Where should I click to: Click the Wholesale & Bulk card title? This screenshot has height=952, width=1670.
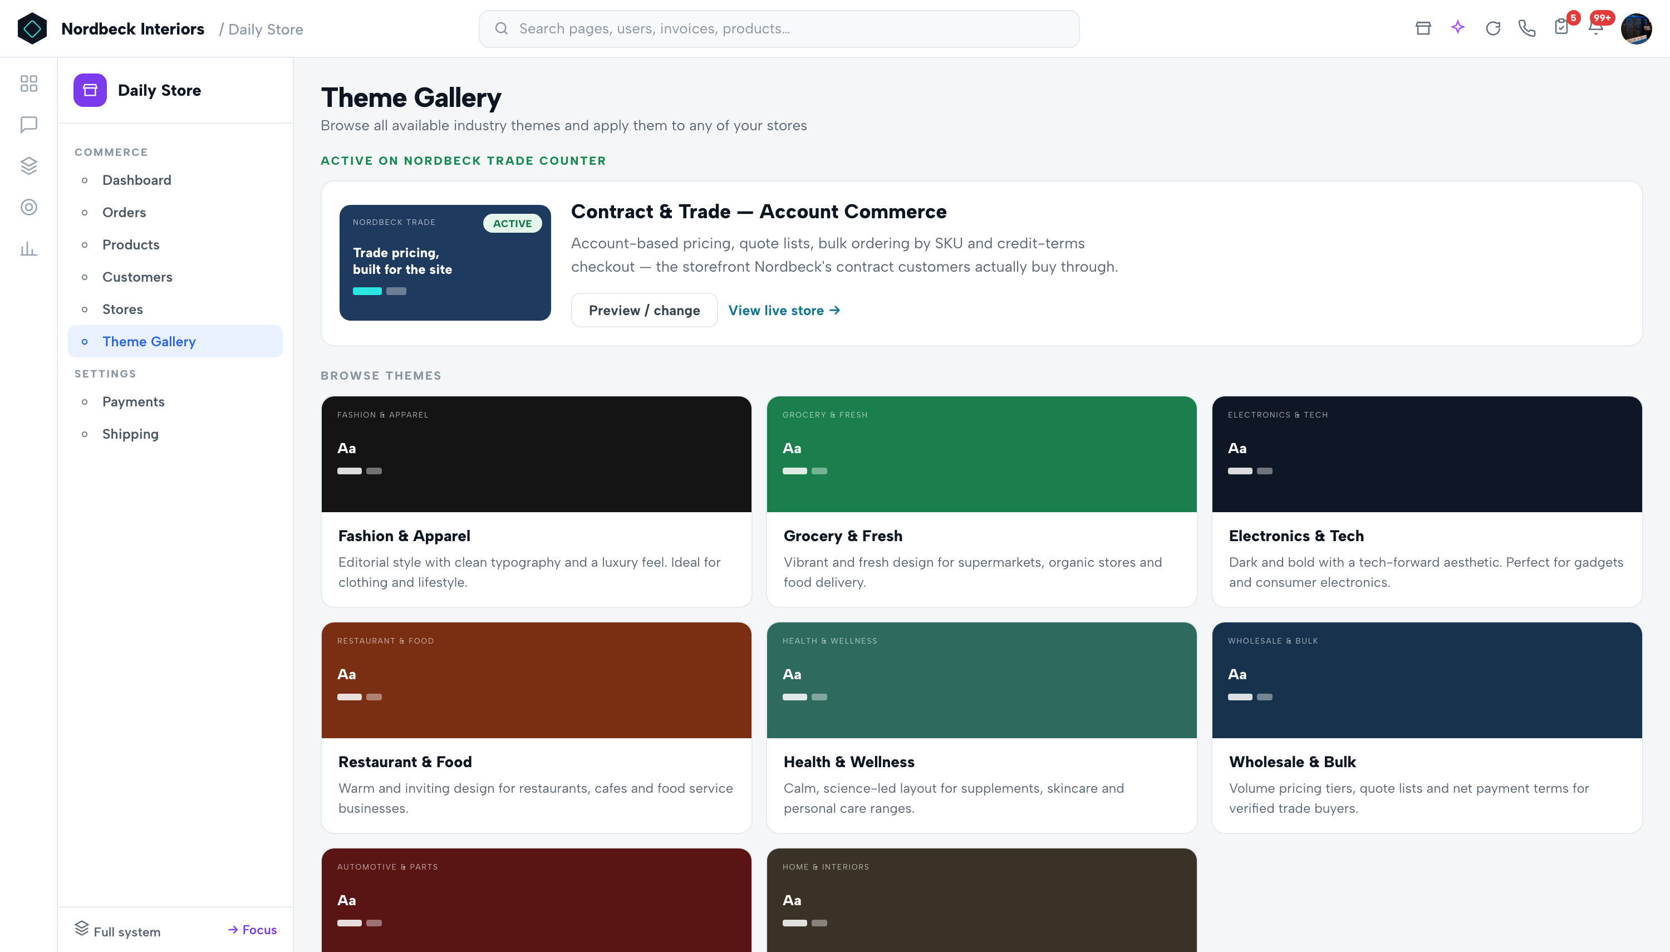pos(1292,762)
